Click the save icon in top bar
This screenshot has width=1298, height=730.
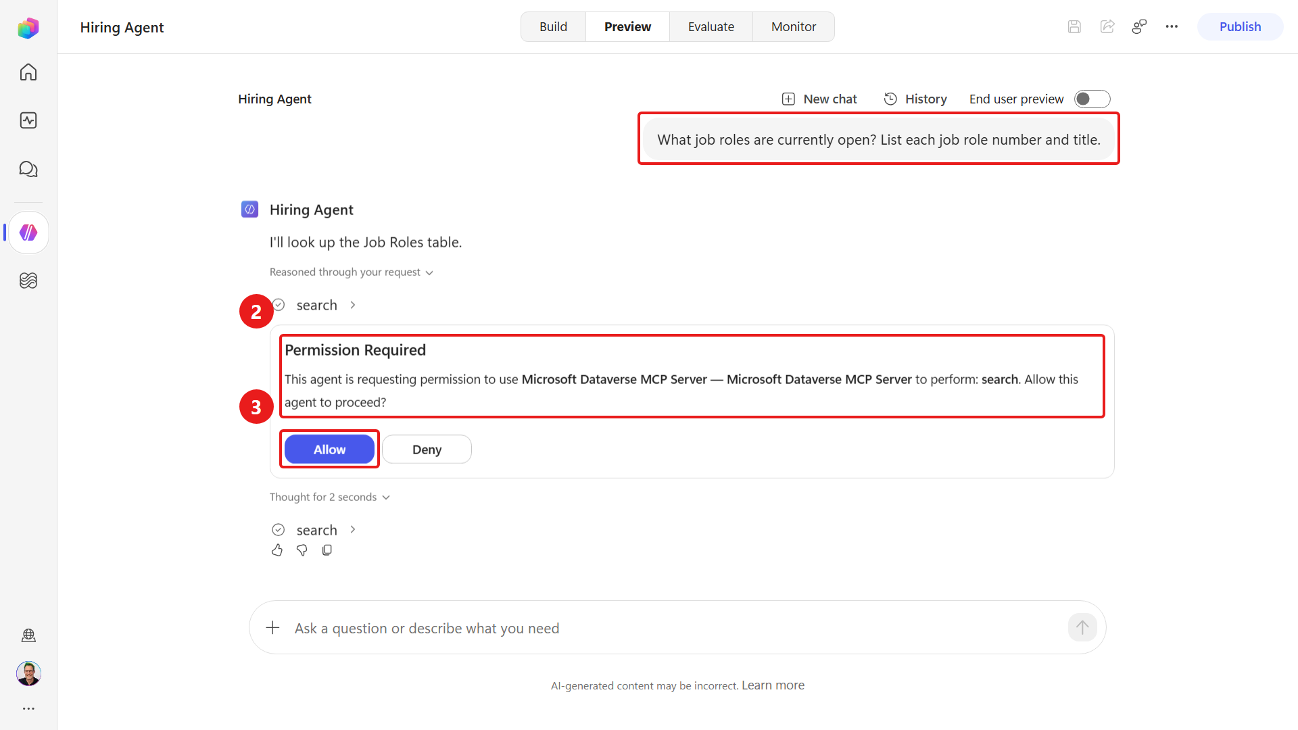[x=1074, y=27]
